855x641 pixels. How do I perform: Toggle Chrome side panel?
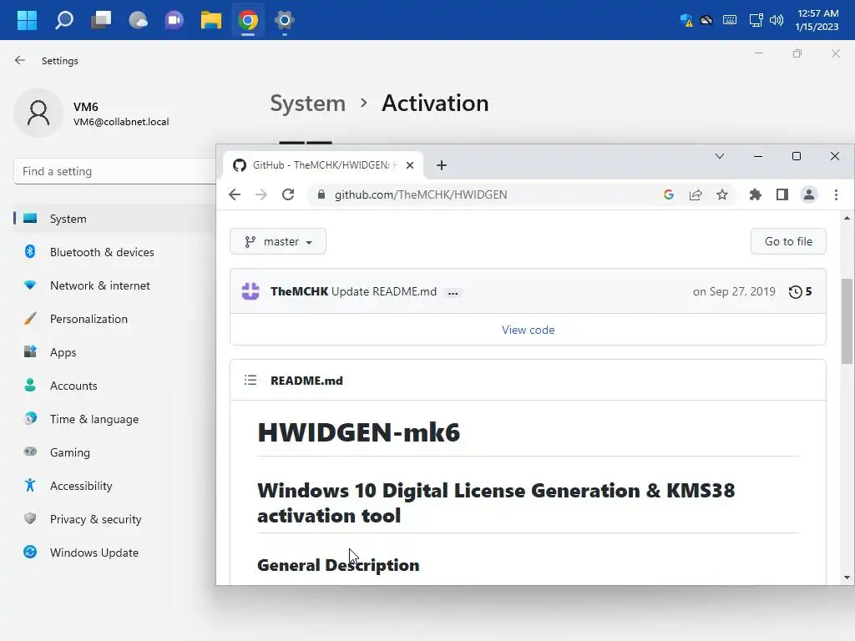(x=782, y=194)
